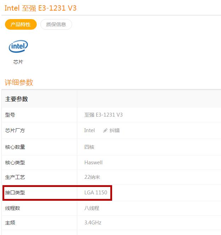Click the Intel chip logo icon
The image size is (221, 235).
tap(18, 46)
